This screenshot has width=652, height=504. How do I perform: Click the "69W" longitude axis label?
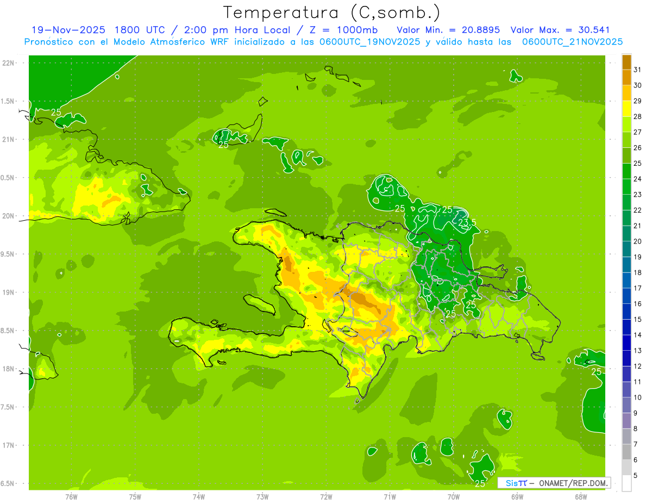pos(517,496)
